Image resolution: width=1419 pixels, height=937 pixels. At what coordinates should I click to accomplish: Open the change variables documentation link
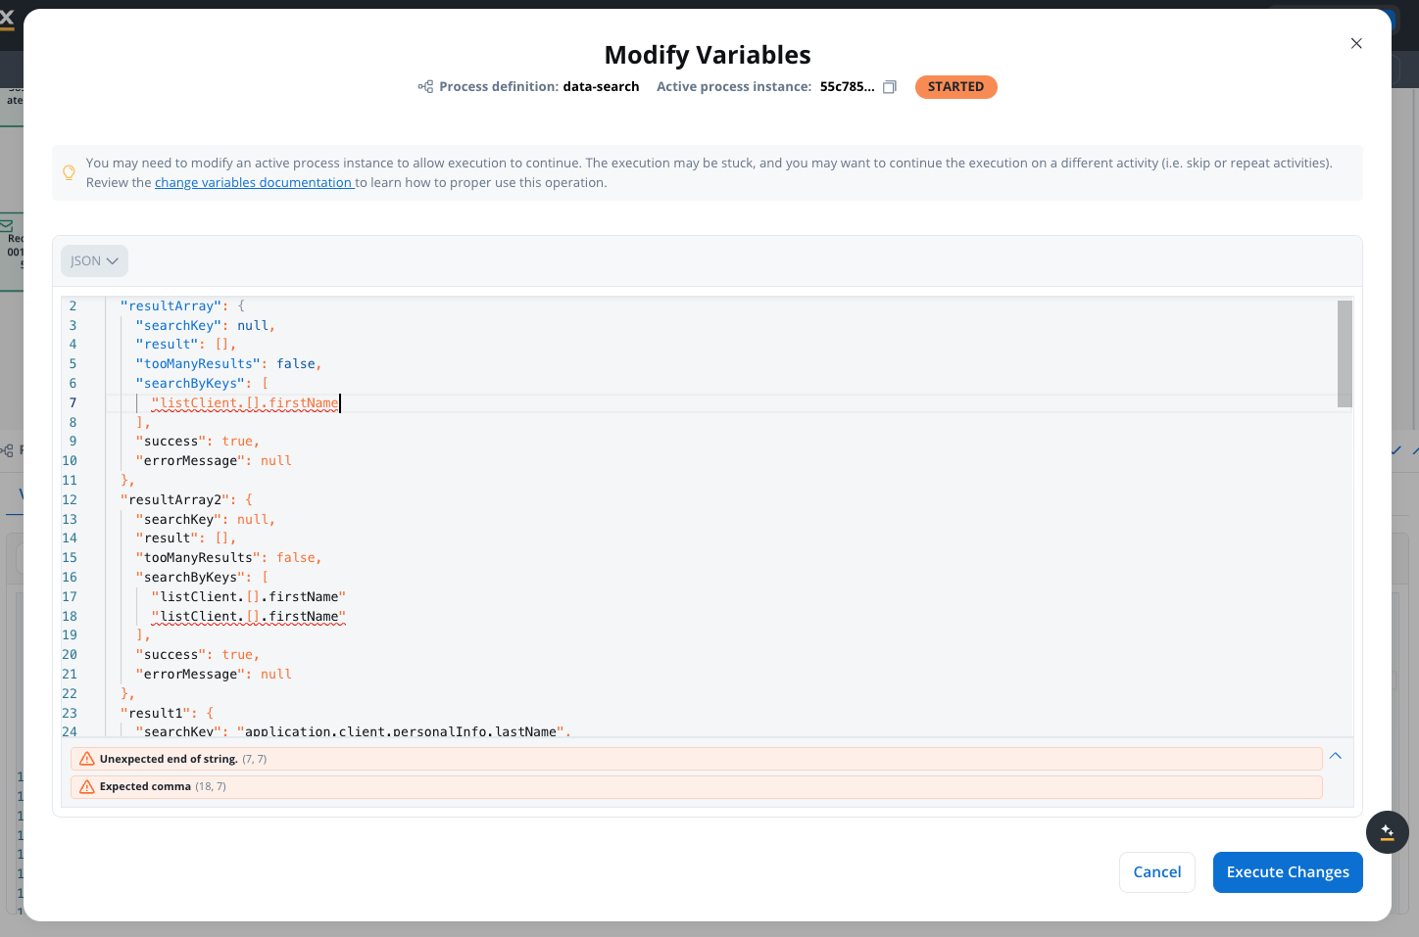pyautogui.click(x=253, y=183)
